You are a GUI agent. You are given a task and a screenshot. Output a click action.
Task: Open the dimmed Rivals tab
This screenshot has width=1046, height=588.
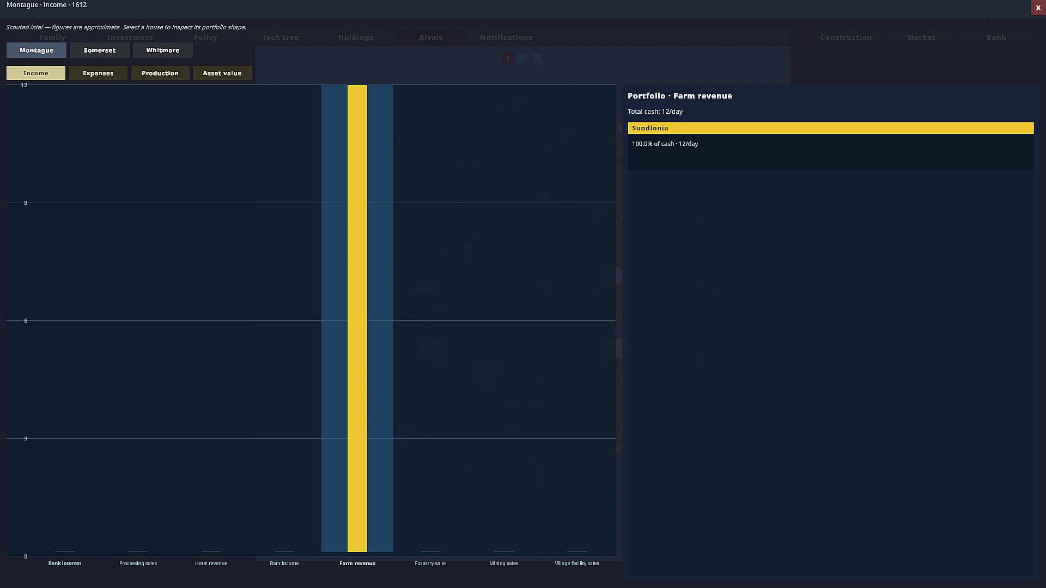click(x=431, y=37)
